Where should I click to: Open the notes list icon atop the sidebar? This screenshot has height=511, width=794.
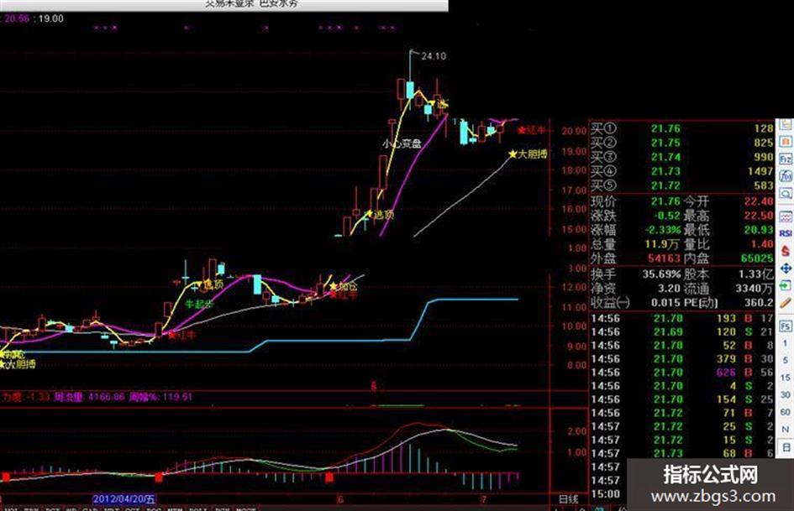click(786, 124)
